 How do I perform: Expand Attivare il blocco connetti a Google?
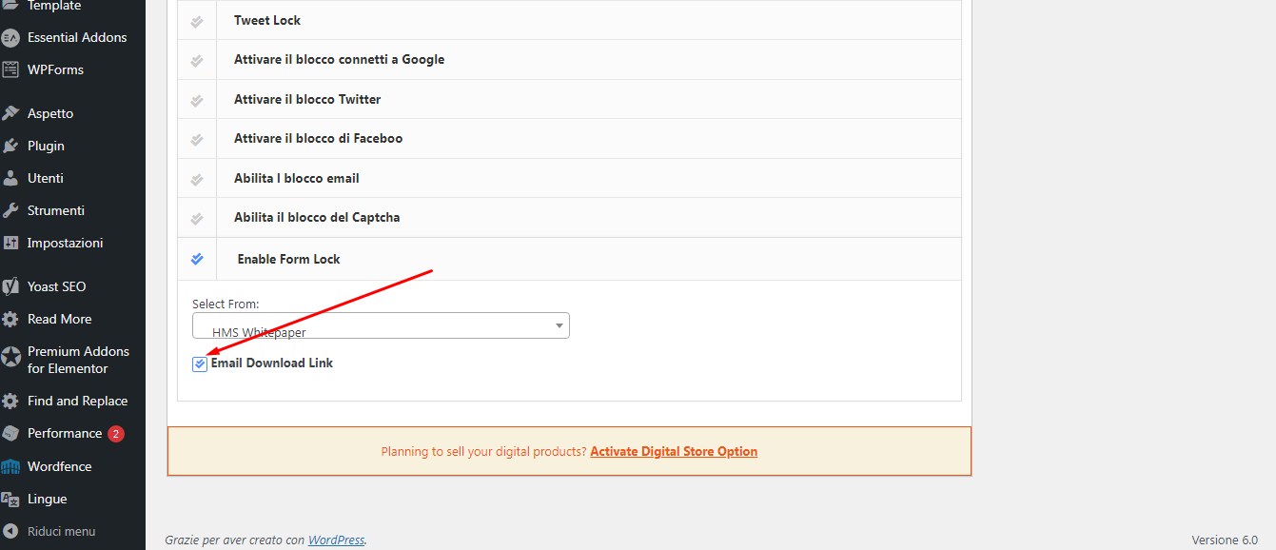point(339,59)
